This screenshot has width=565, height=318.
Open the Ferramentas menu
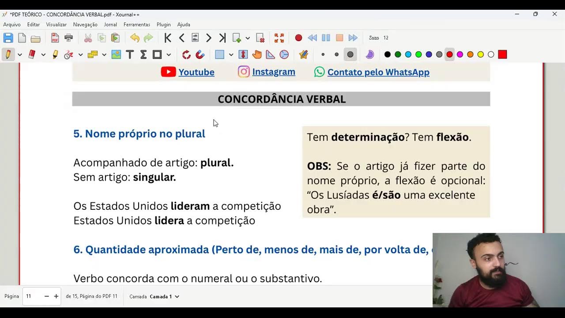(137, 25)
